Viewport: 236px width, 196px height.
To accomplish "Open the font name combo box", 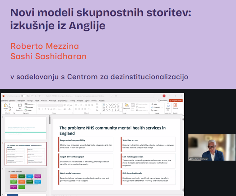I will point(48,105).
